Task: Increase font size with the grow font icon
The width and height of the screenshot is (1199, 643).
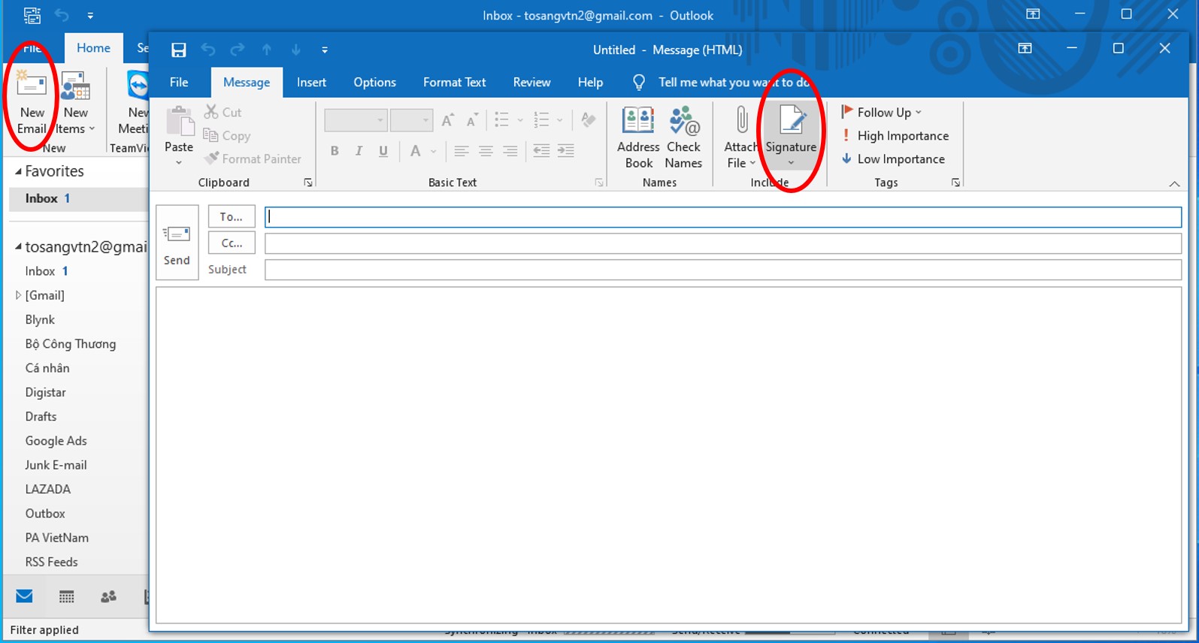Action: coord(448,120)
